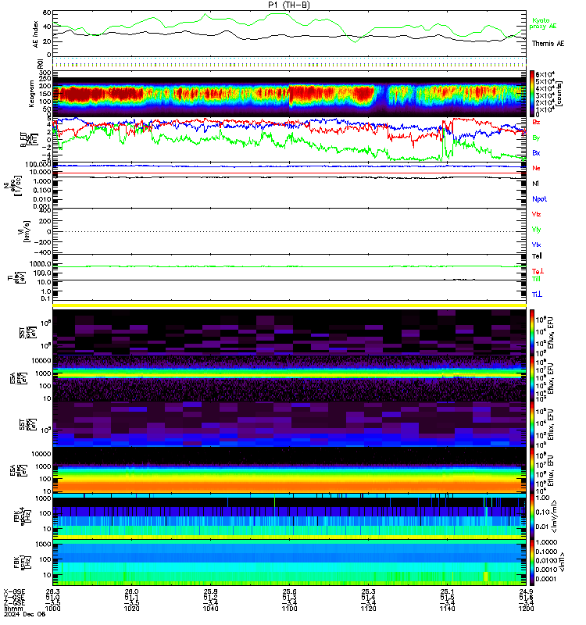The width and height of the screenshot is (586, 625).
Task: Select the Themis AE legend label
Action: tap(548, 44)
